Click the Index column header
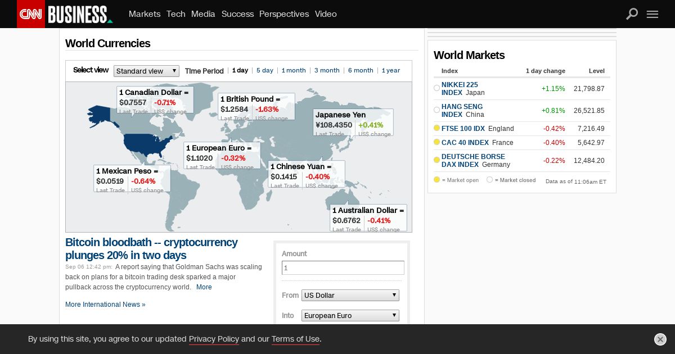 coord(449,71)
